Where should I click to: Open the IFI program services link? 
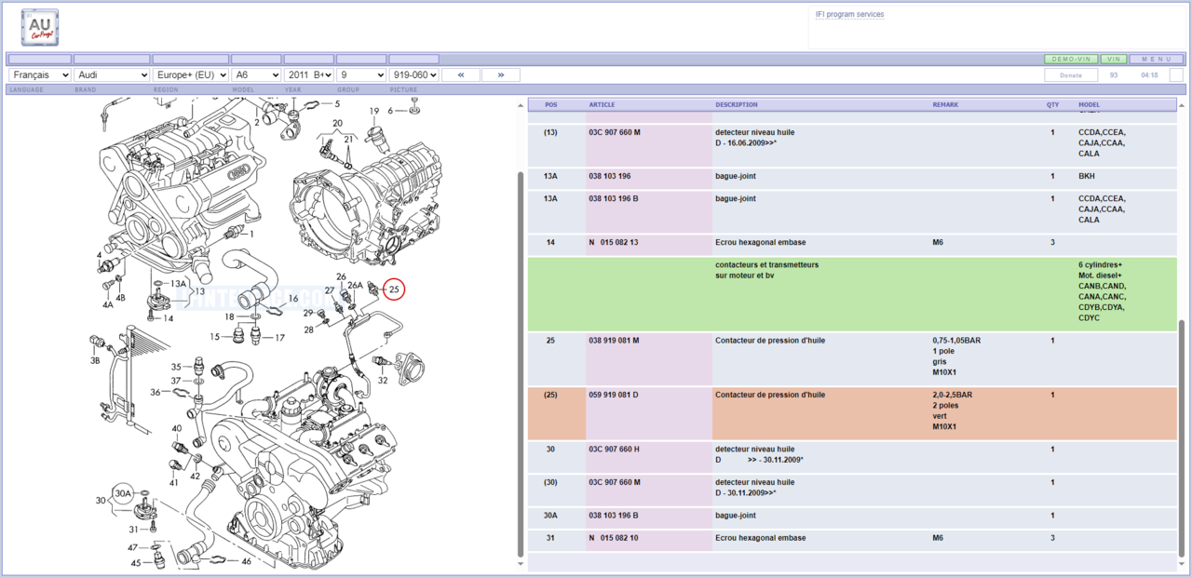tap(849, 15)
